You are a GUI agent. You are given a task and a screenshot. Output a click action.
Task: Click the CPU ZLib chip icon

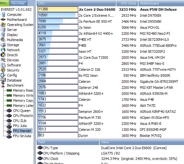[9, 121]
